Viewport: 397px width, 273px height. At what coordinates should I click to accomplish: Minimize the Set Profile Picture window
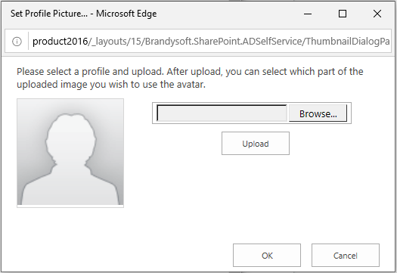(308, 14)
